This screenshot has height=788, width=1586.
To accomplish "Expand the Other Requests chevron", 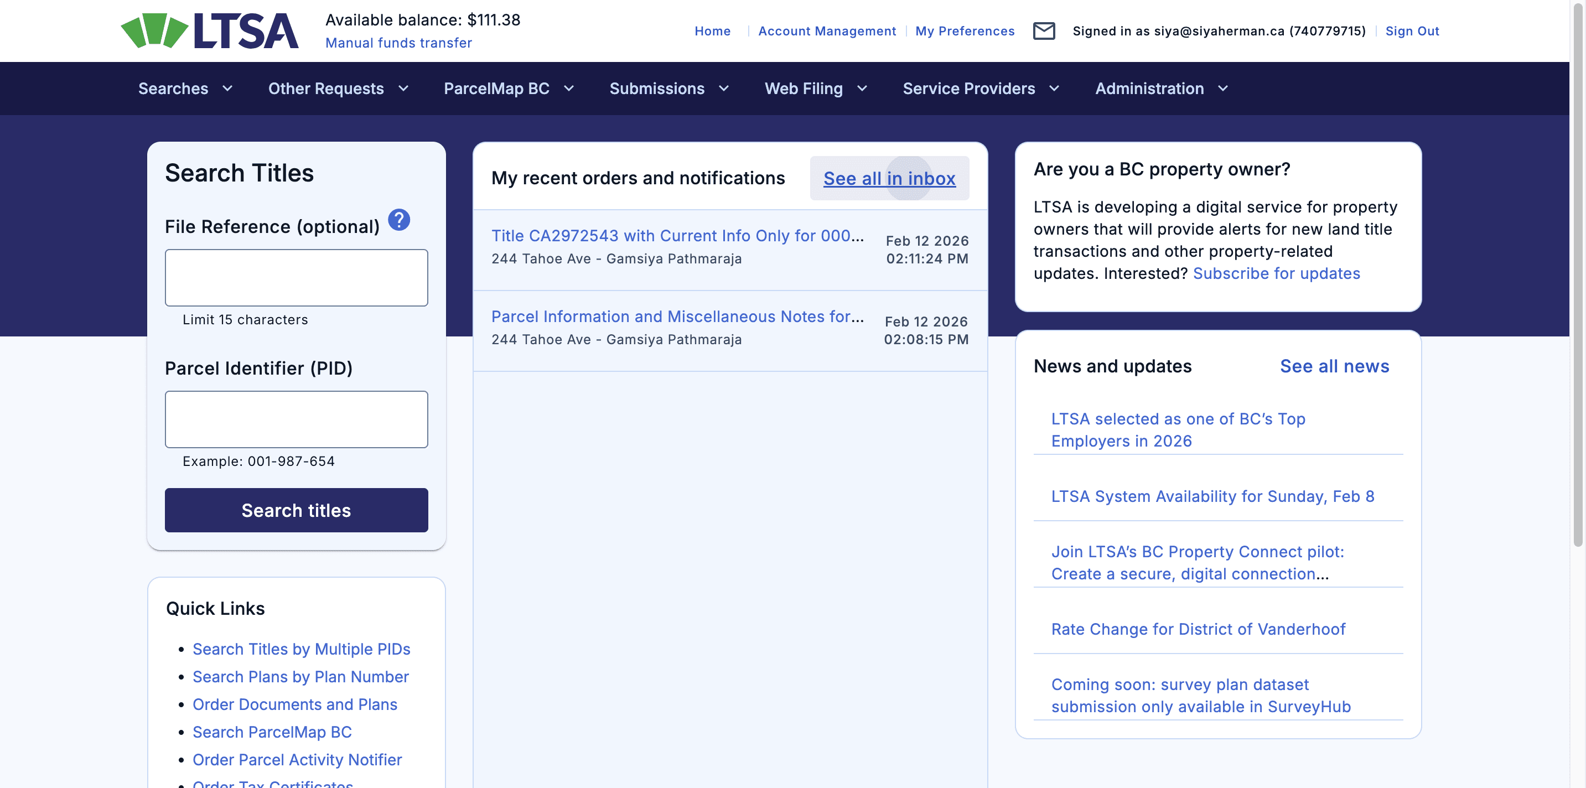I will (403, 89).
